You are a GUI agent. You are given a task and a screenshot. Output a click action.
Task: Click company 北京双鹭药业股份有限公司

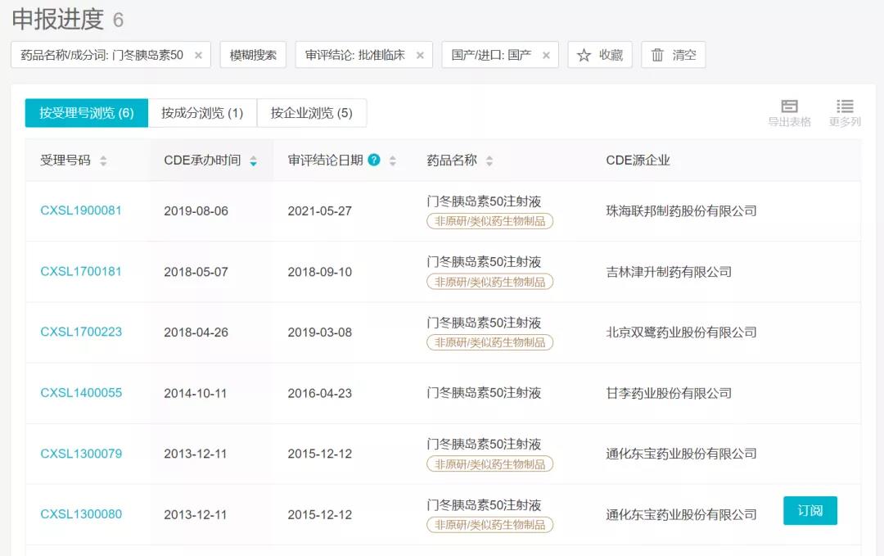(681, 332)
